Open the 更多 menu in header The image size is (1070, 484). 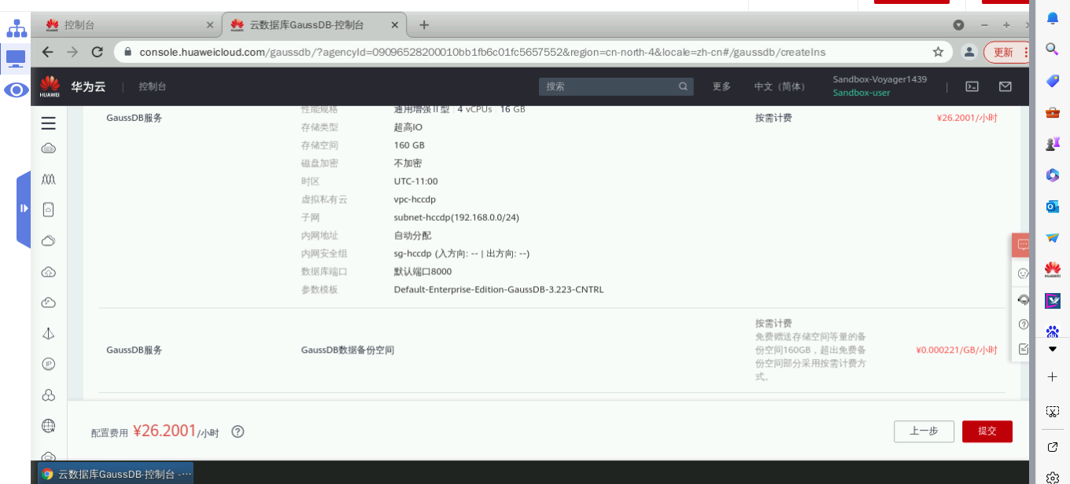(721, 86)
